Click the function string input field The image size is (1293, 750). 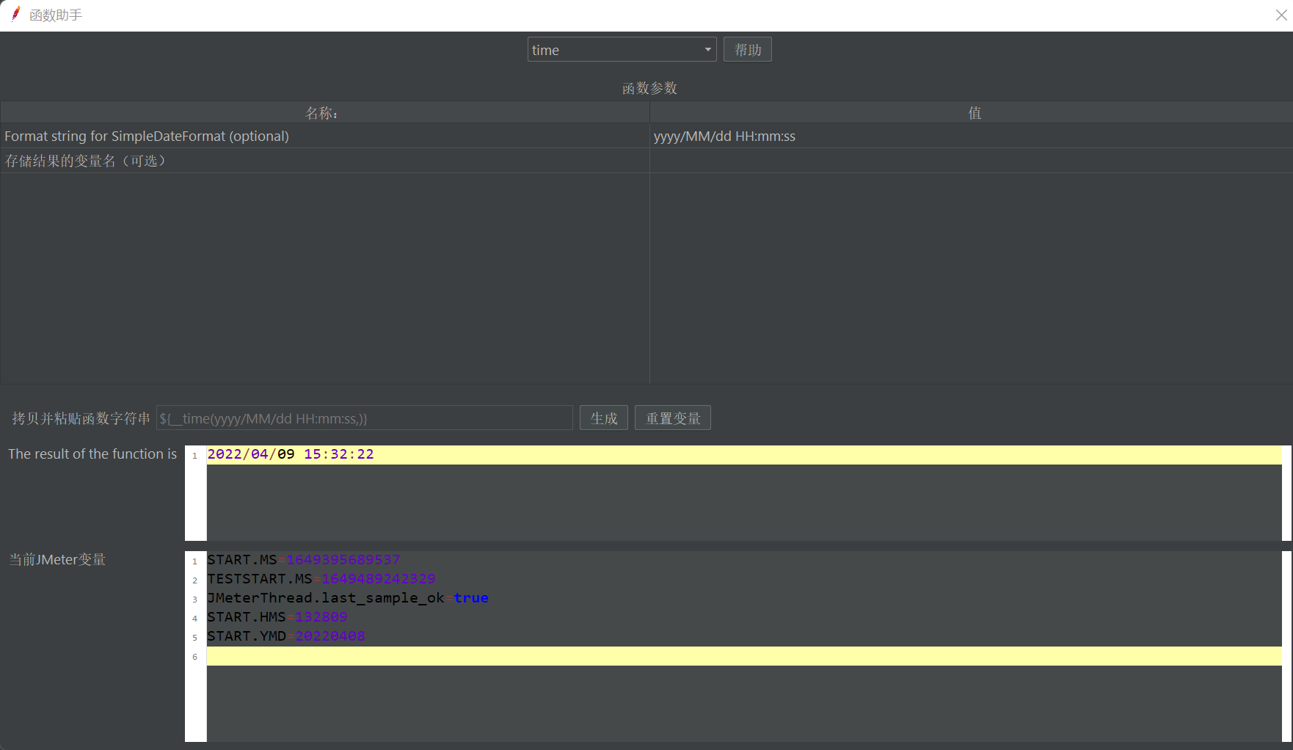point(364,418)
